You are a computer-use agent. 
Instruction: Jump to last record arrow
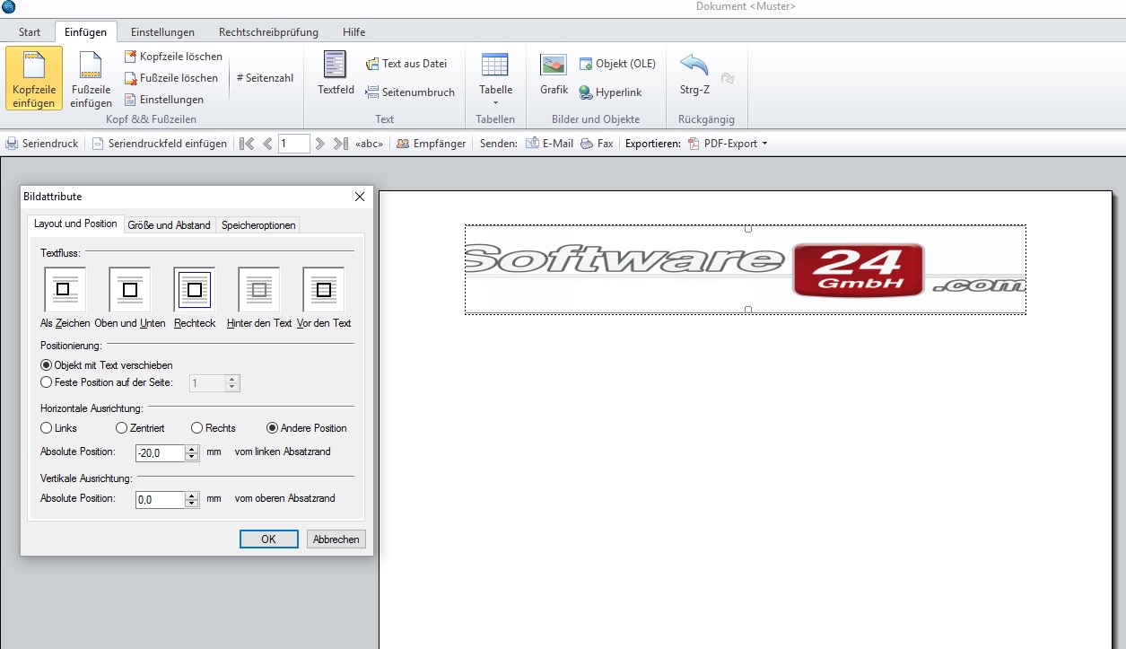[340, 144]
